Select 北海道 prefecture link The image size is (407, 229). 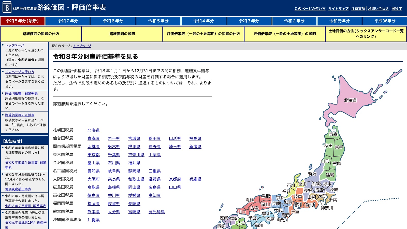click(94, 130)
